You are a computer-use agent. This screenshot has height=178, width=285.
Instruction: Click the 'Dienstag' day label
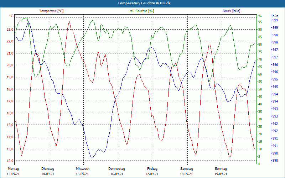pos(48,169)
